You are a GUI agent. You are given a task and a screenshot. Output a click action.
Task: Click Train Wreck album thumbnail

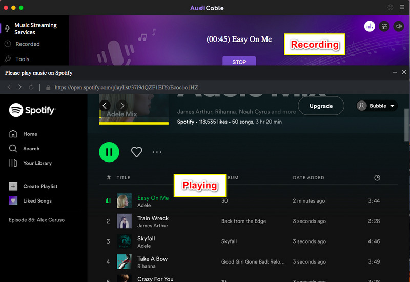coord(124,221)
